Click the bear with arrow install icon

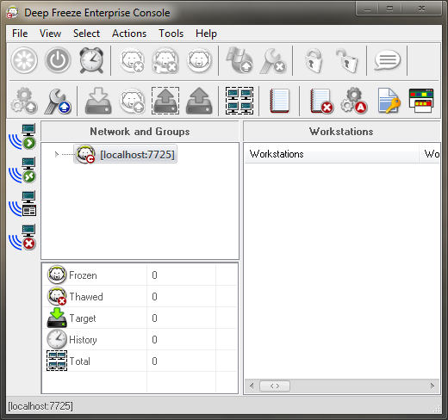pos(132,102)
